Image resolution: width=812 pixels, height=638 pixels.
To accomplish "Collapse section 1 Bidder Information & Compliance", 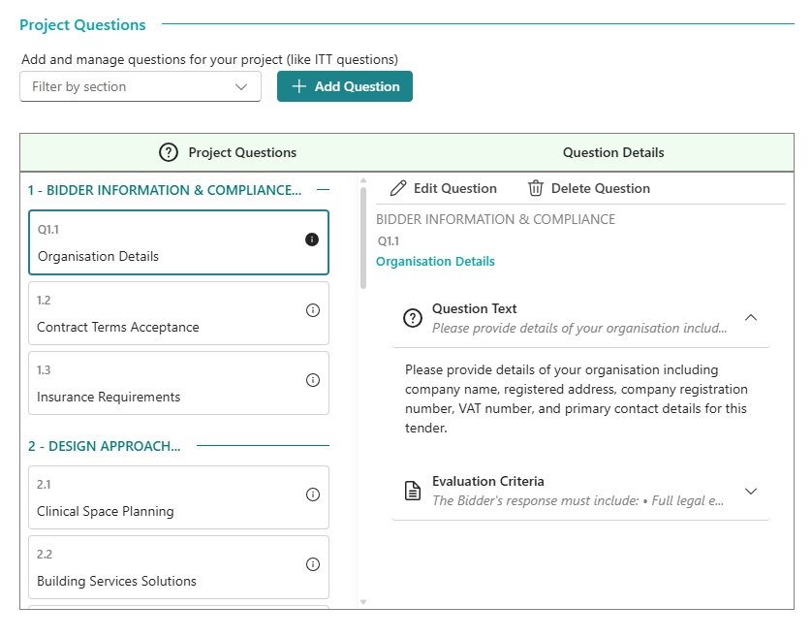I will point(178,190).
